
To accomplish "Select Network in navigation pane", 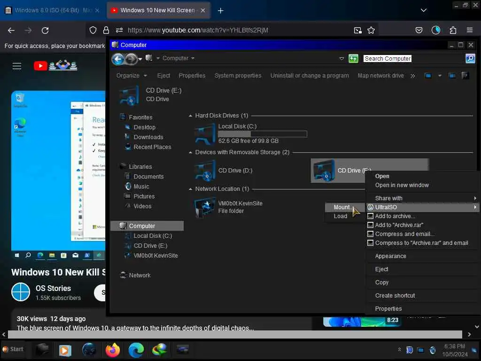I will click(140, 275).
